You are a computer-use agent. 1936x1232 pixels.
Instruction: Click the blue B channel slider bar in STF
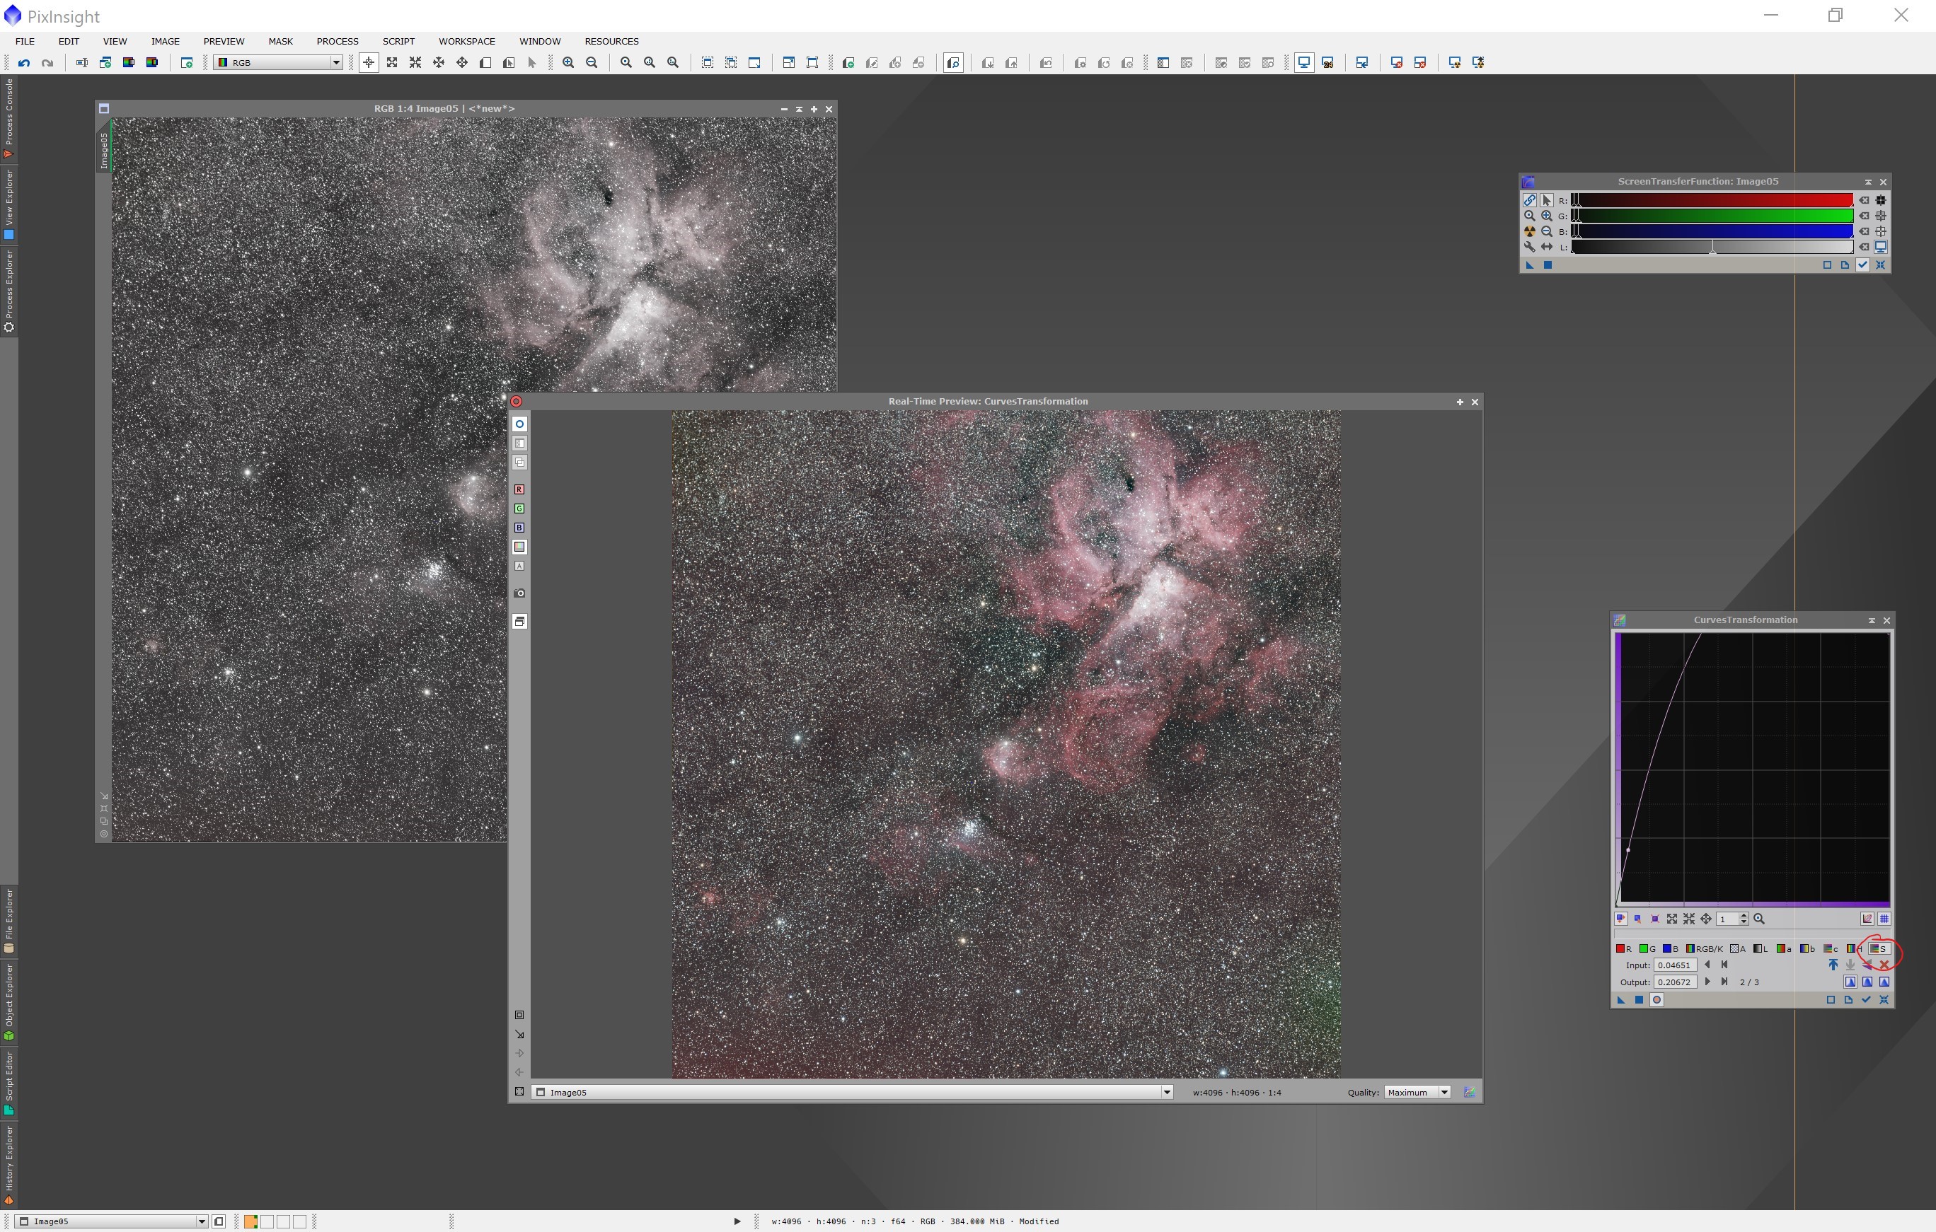pos(1712,231)
